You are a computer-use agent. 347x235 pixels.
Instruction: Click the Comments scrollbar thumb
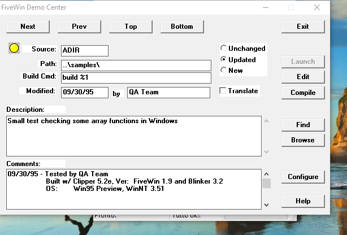(266, 183)
